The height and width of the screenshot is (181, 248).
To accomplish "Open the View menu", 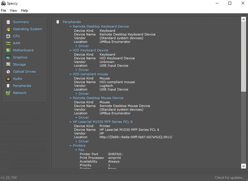I will click(x=13, y=10).
